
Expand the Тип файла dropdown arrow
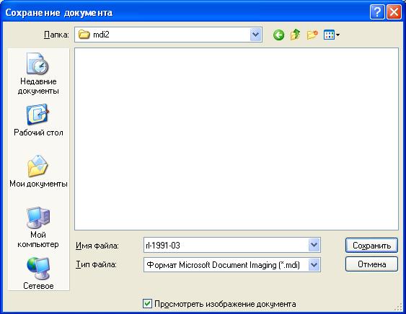coord(314,264)
